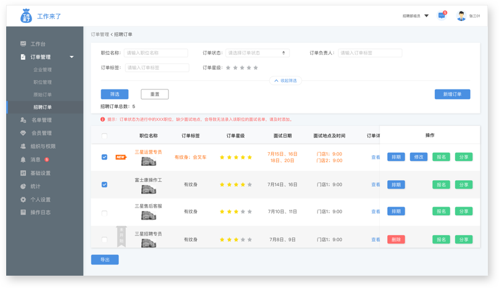This screenshot has height=288, width=499.
Task: Focus the 职位名称 input field
Action: 156,53
